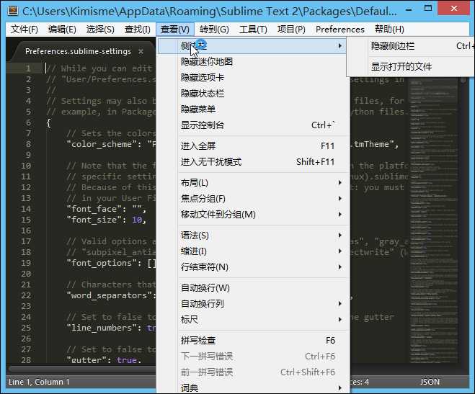
Task: Click line number 8 in the gutter
Action: click(x=28, y=144)
